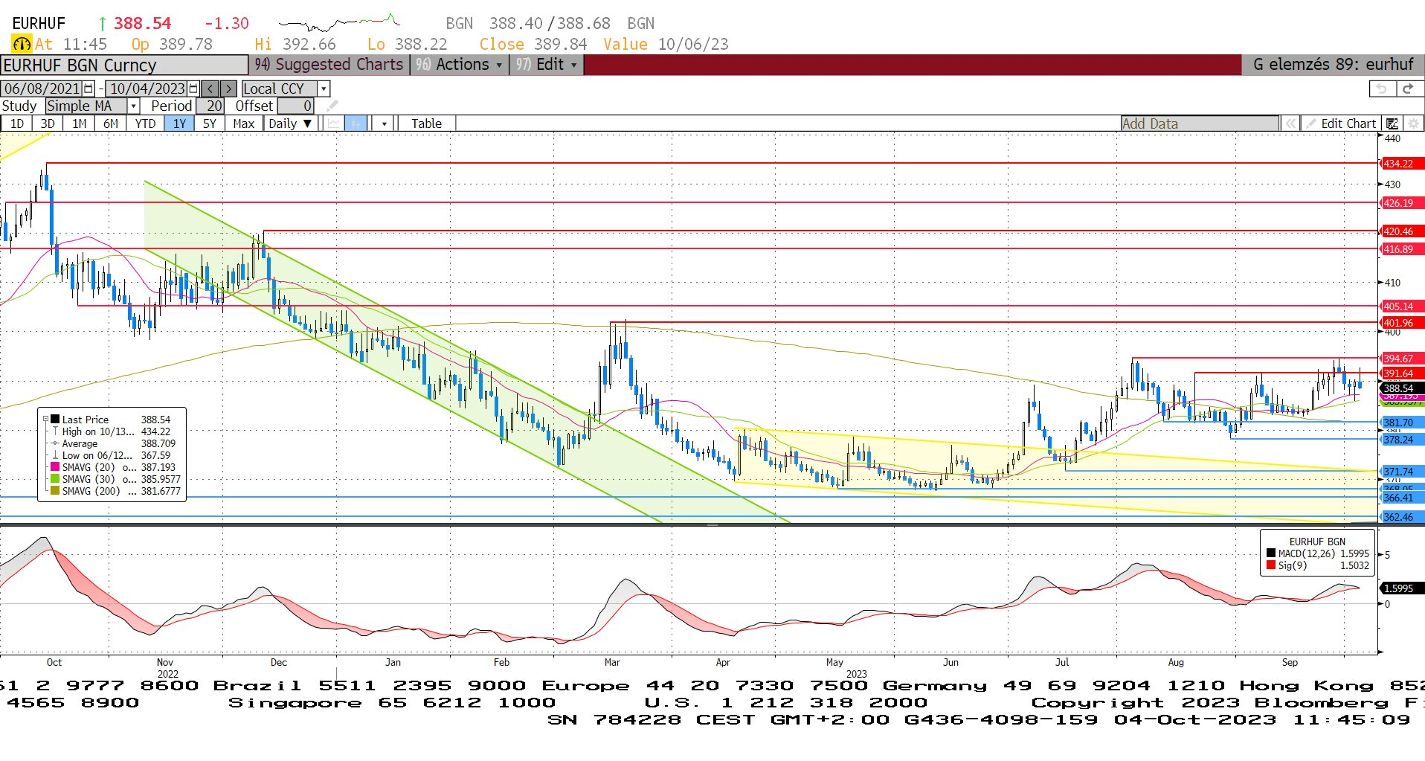Collapse the Last Price legend tree
The width and height of the screenshot is (1425, 761).
pos(45,420)
